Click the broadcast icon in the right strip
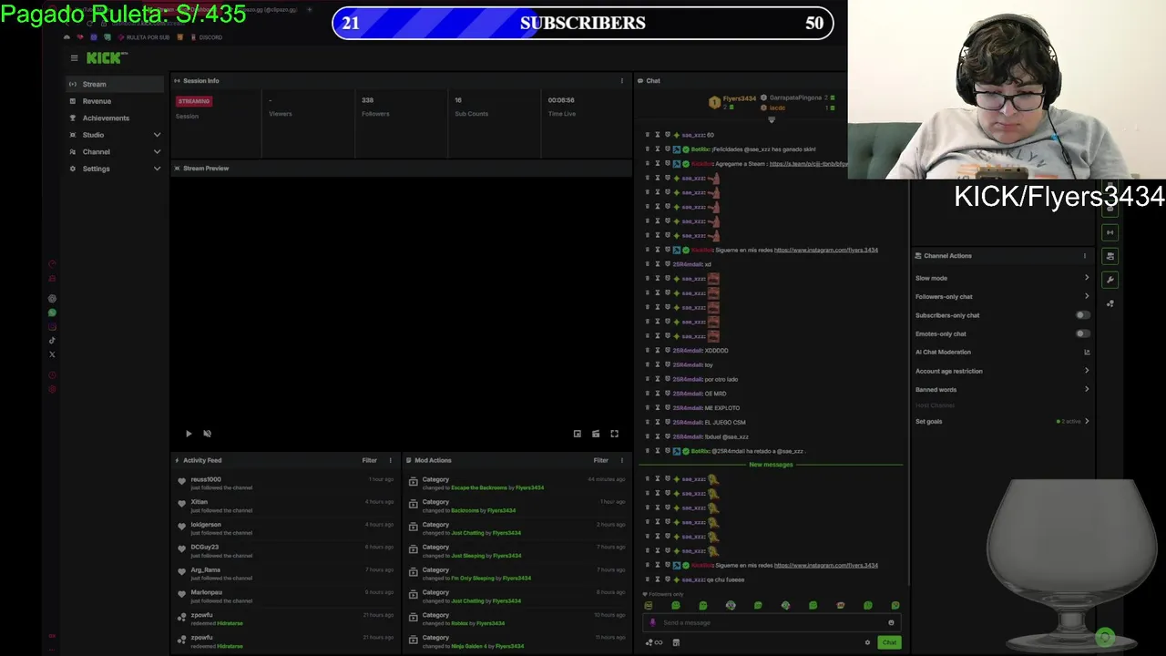 [1110, 232]
